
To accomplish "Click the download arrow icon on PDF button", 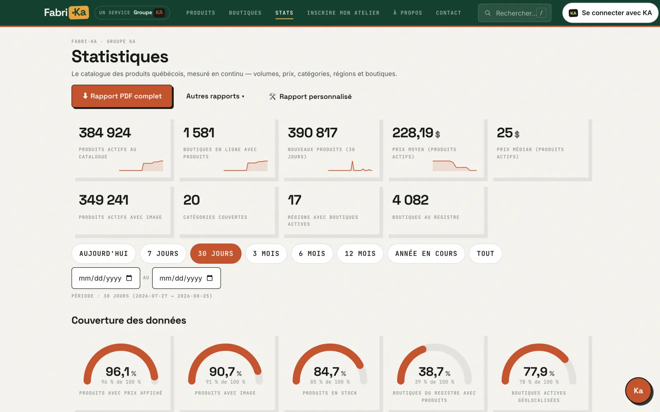I will (x=85, y=96).
